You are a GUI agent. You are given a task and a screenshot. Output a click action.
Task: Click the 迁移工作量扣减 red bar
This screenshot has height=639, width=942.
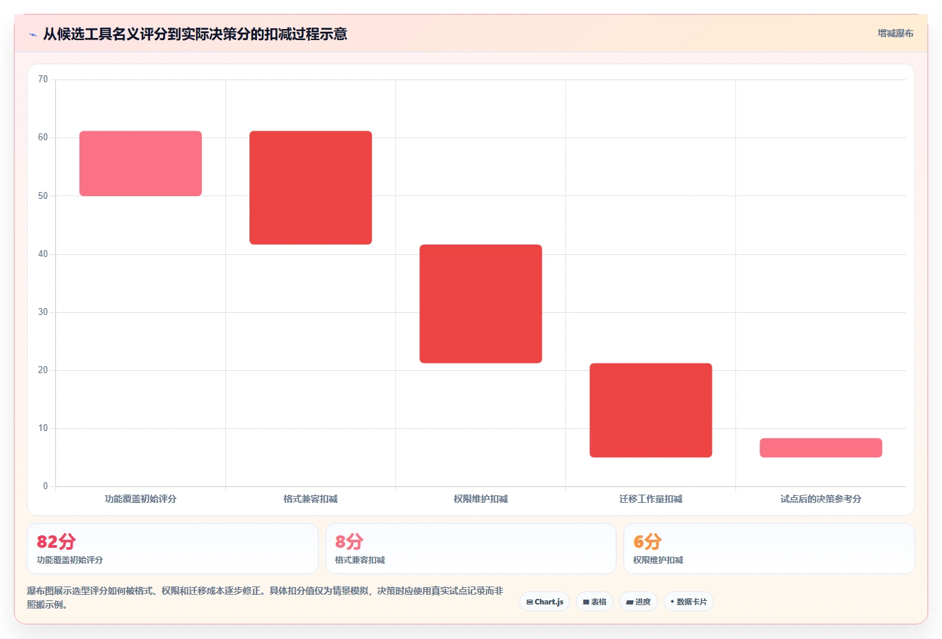click(650, 410)
